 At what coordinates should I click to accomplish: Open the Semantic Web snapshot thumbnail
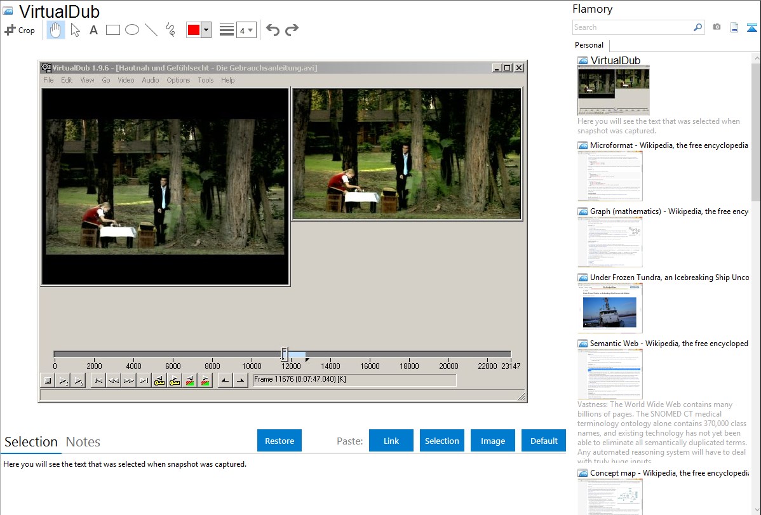coord(610,374)
